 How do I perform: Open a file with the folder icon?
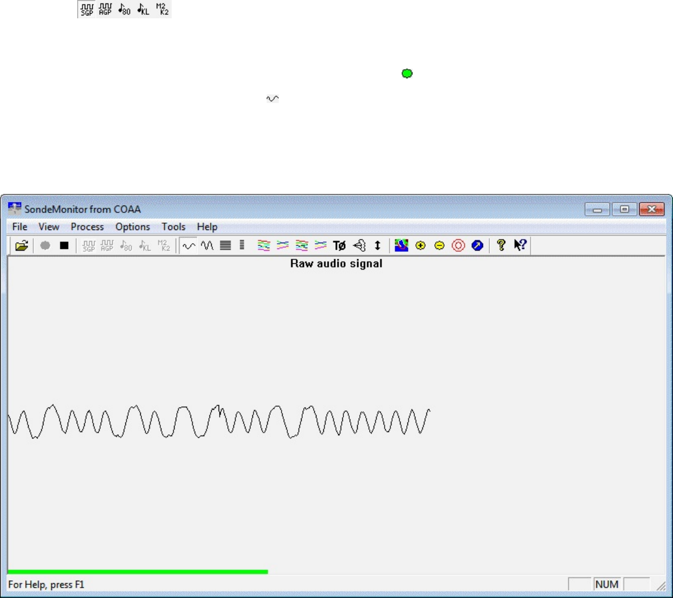22,245
